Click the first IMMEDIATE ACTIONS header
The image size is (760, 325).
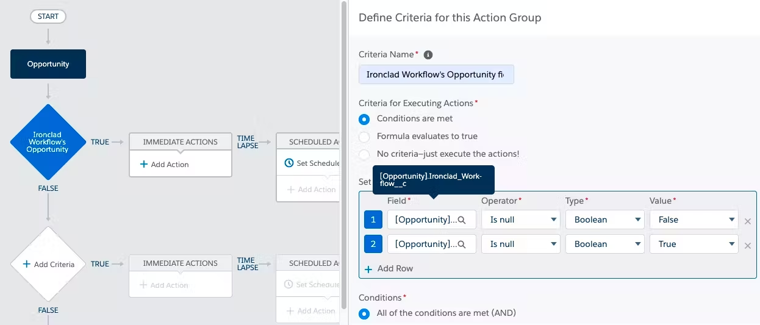pyautogui.click(x=181, y=141)
